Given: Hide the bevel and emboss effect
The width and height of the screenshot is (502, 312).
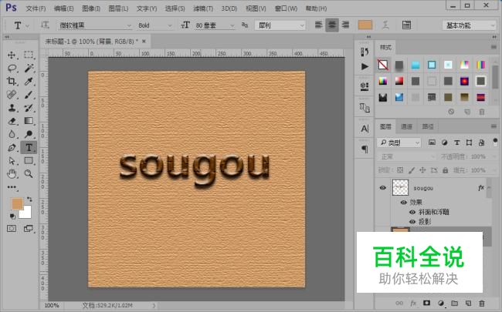Looking at the screenshot, I should 412,212.
